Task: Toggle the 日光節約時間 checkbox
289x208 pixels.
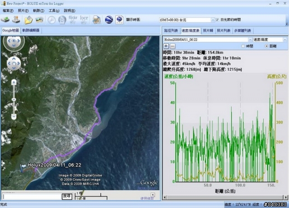Action: (216, 20)
